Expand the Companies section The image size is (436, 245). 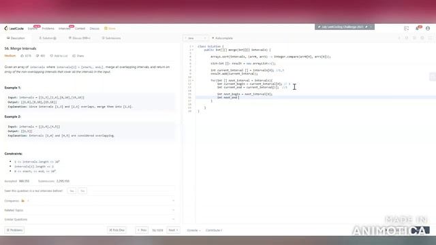89,201
